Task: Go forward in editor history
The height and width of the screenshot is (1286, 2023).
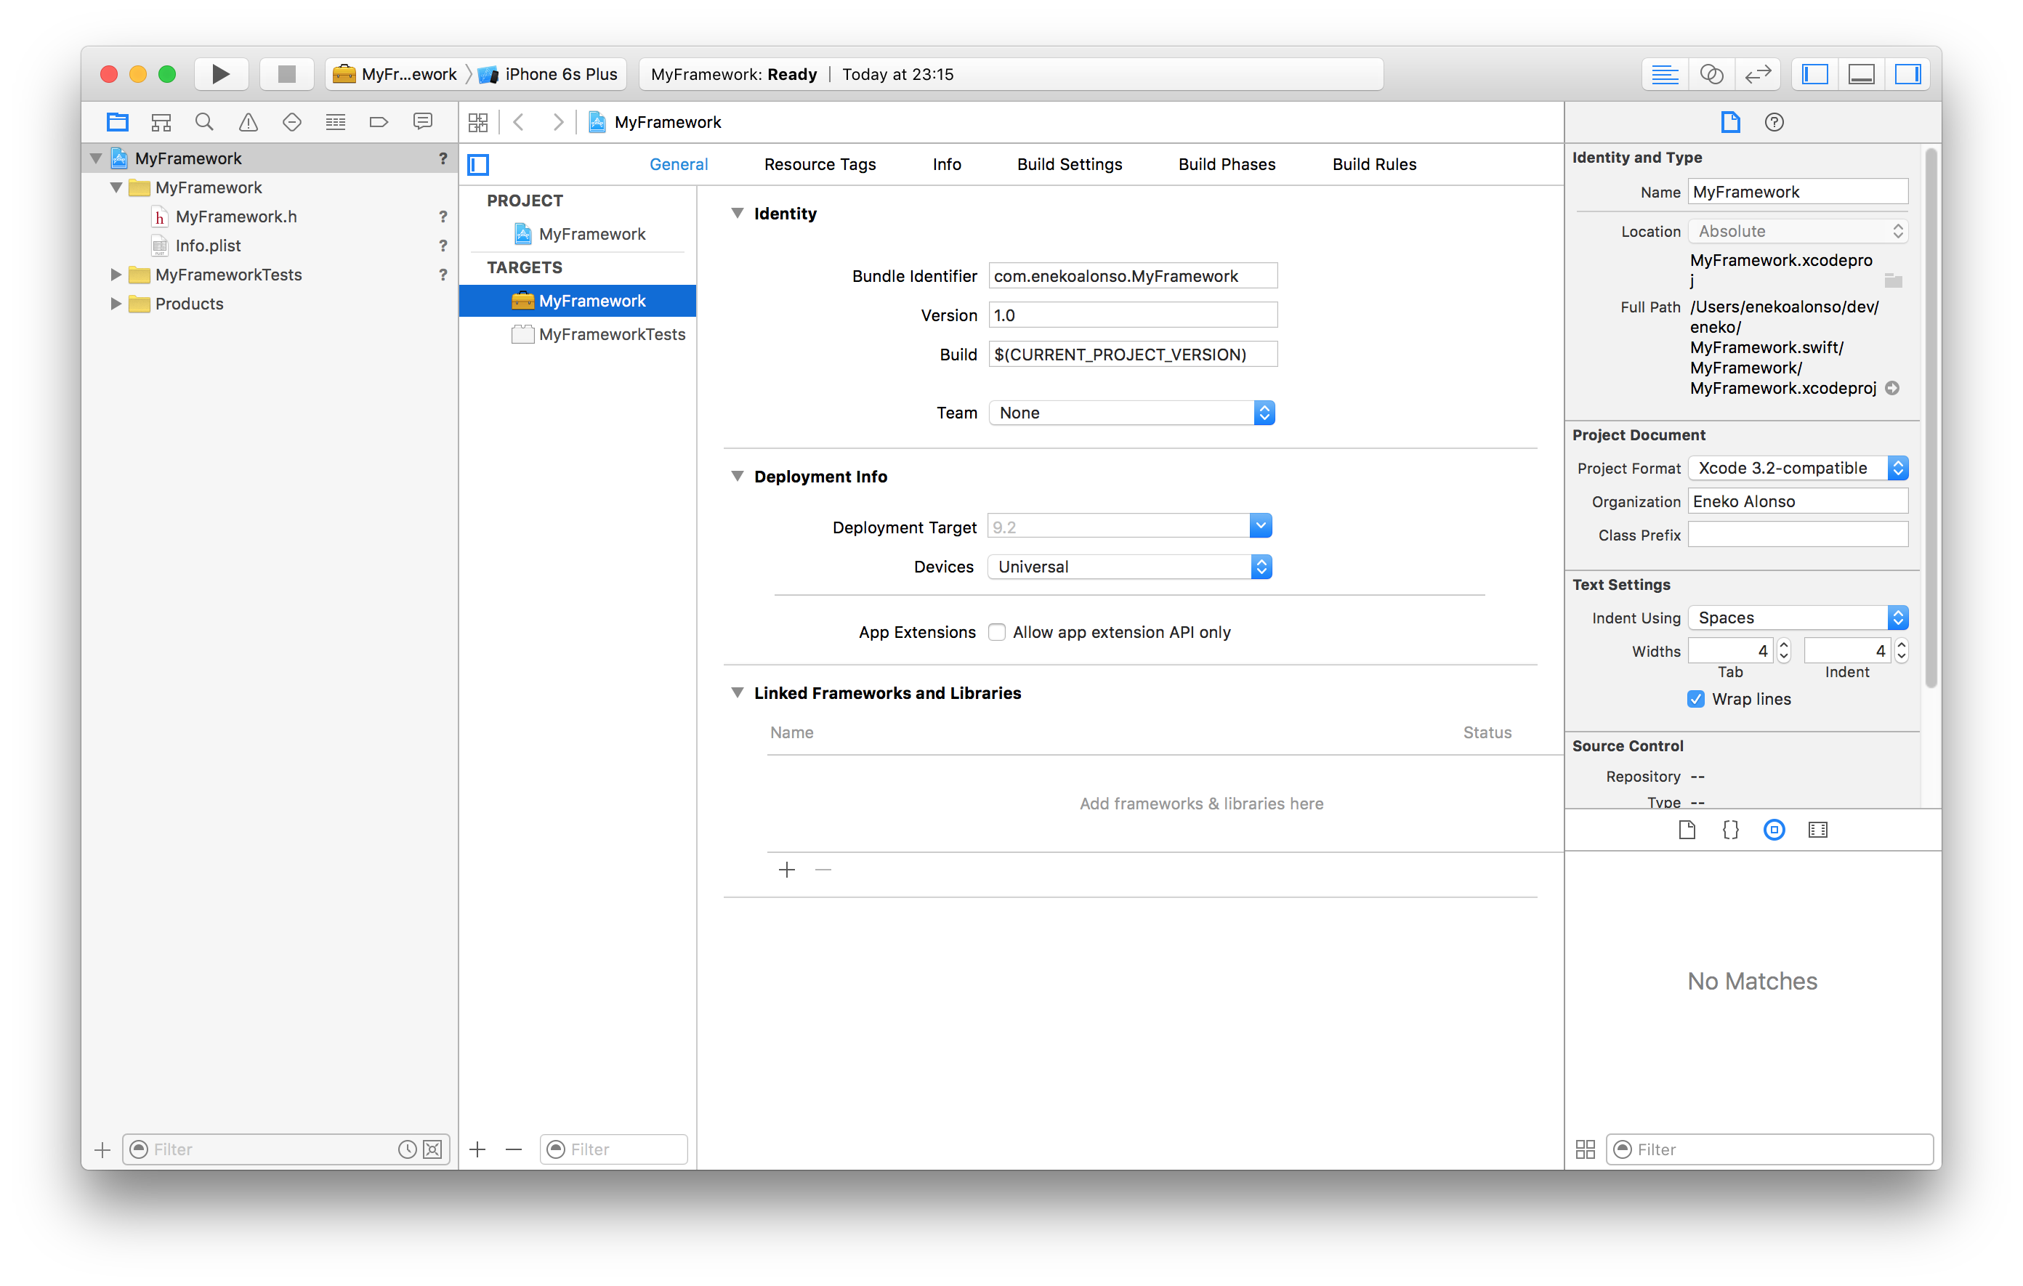Action: tap(557, 123)
